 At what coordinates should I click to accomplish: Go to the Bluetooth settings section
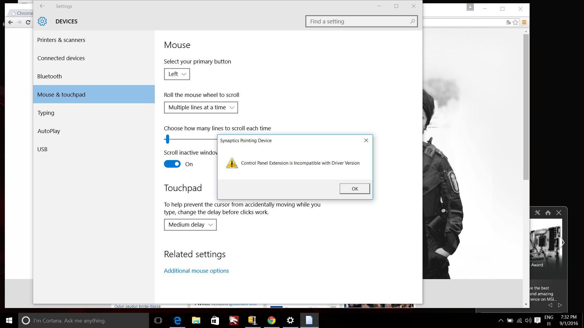tap(50, 76)
